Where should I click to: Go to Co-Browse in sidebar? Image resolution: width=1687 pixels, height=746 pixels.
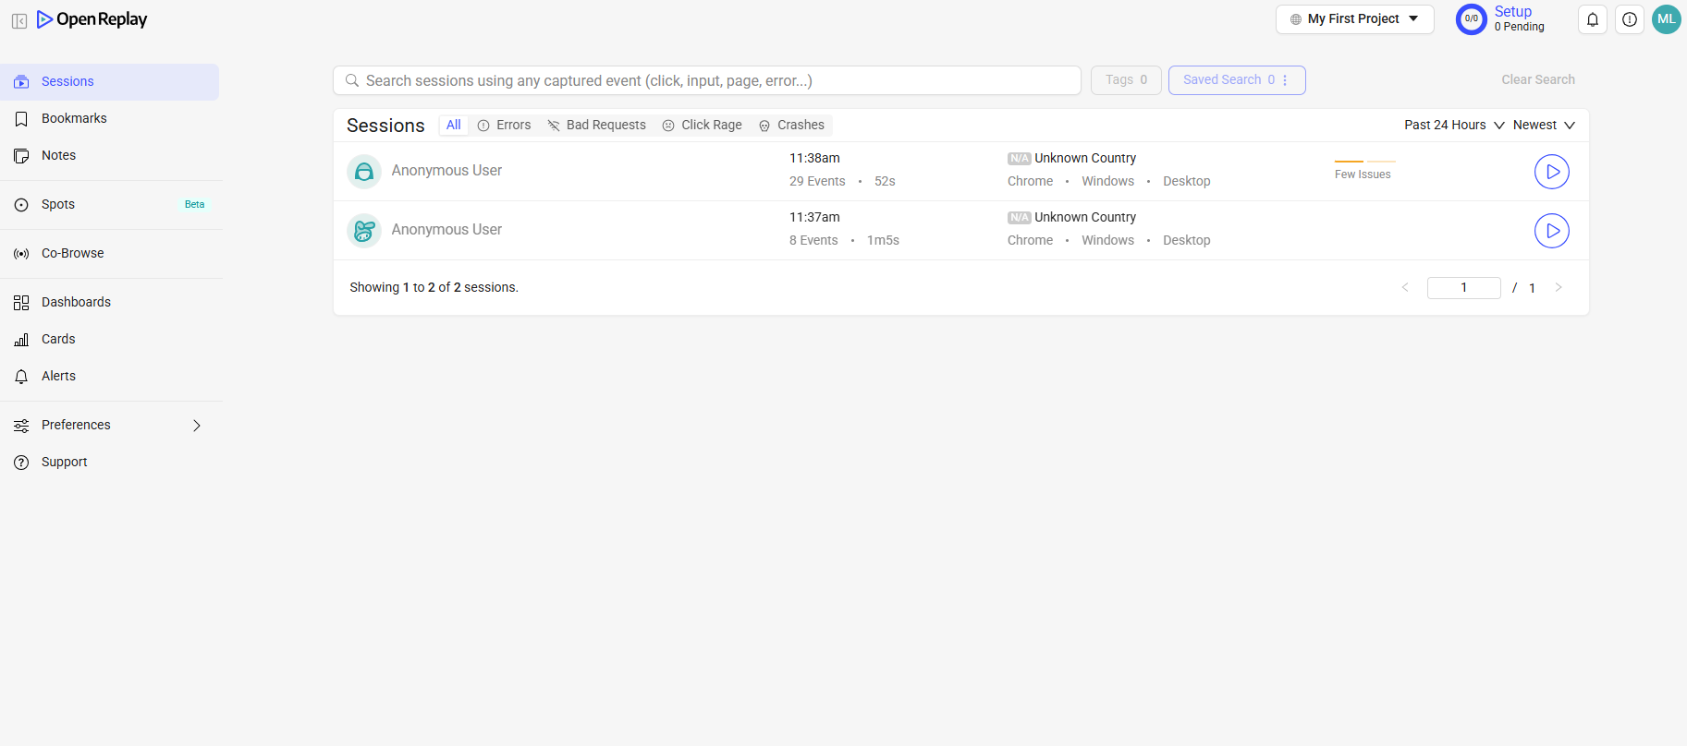(x=72, y=254)
